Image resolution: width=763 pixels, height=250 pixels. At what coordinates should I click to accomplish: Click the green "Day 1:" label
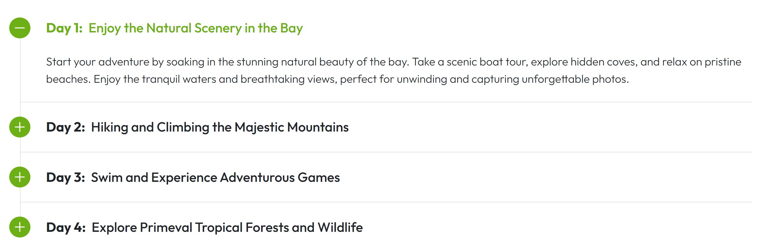(64, 28)
